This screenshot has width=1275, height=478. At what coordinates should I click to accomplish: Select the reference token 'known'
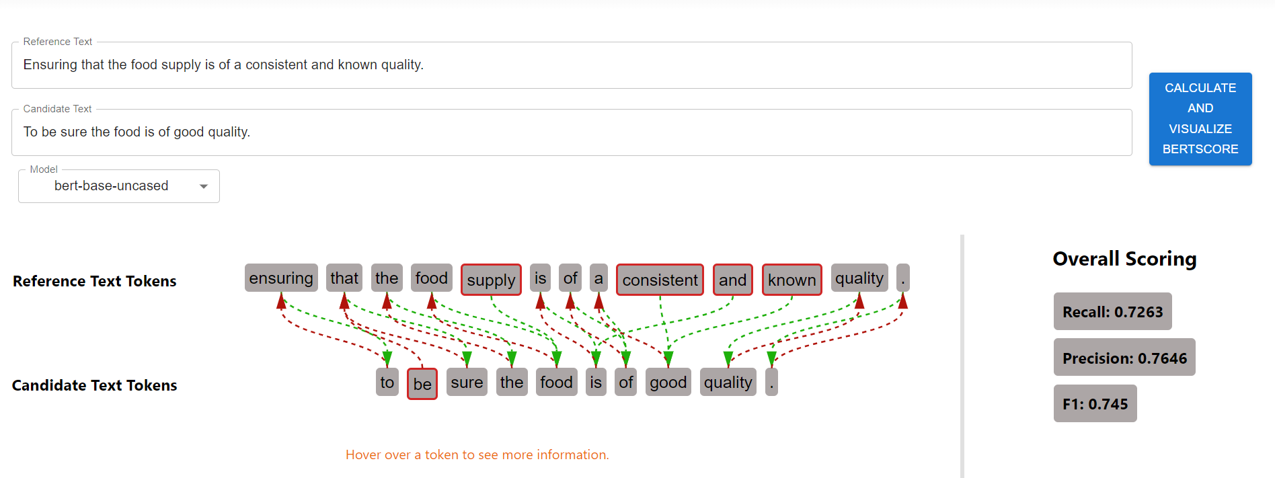click(791, 280)
